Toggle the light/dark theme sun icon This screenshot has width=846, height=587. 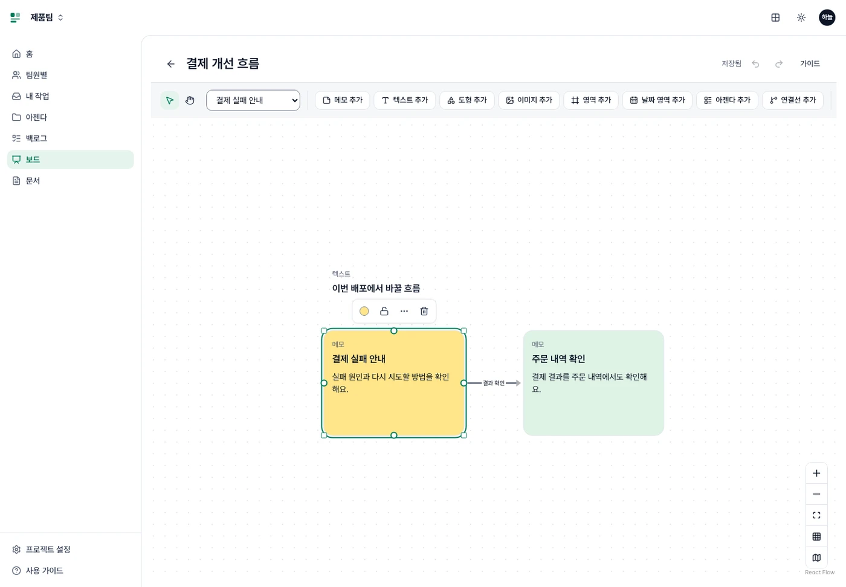coord(801,18)
